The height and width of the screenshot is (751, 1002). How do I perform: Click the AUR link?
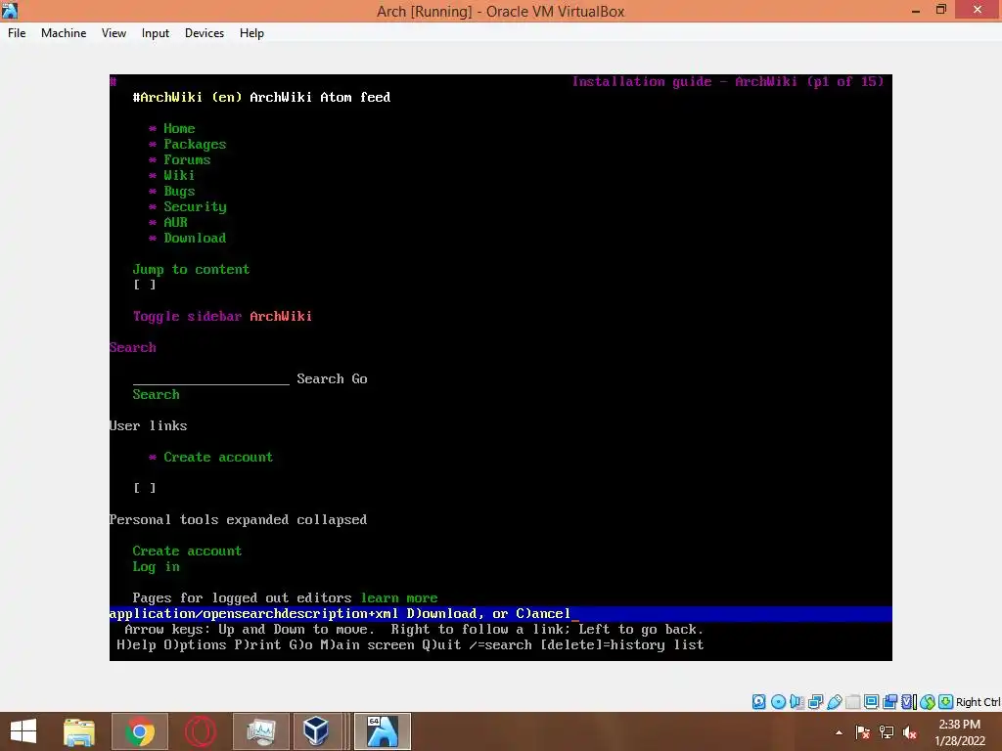175,222
